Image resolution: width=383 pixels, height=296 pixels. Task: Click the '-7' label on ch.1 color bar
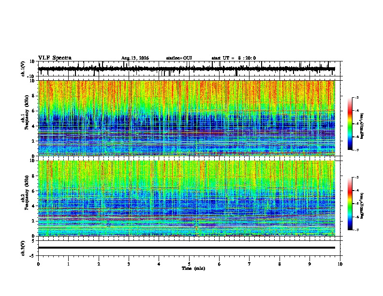point(357,150)
